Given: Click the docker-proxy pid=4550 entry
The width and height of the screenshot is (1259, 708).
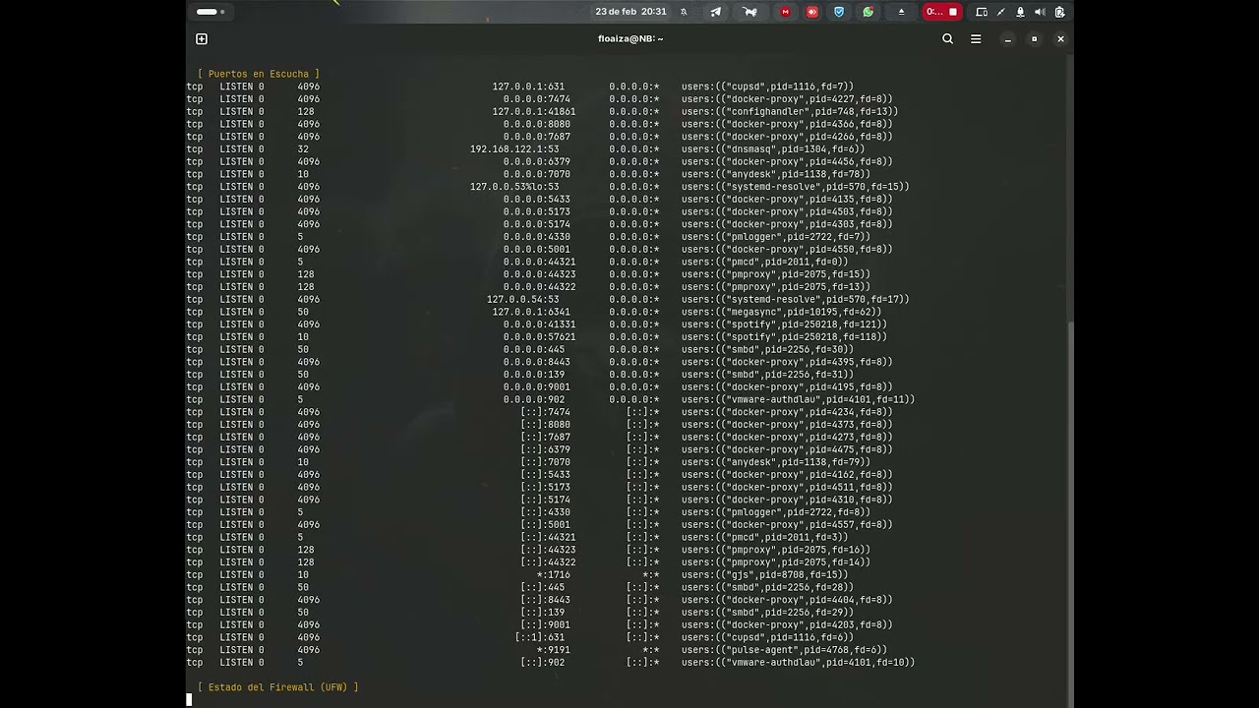Looking at the screenshot, I should tap(787, 250).
